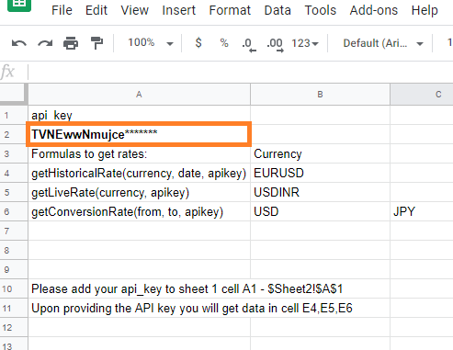
Task: Activate the Paint format roller icon
Action: click(96, 43)
